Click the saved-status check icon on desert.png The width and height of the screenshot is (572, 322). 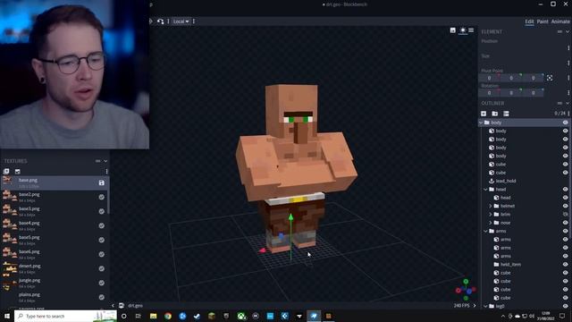point(101,268)
